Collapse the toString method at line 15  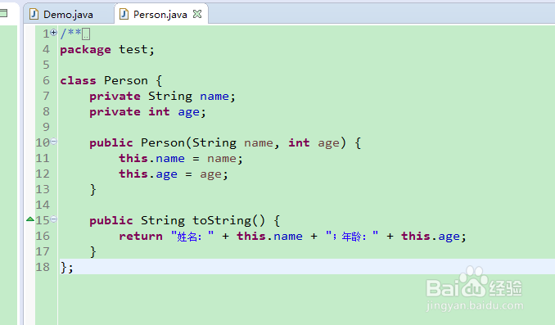click(x=53, y=219)
